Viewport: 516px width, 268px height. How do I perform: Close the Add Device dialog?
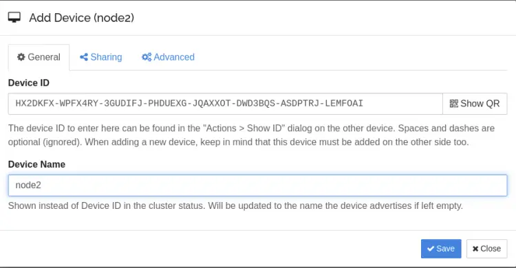[x=486, y=249]
